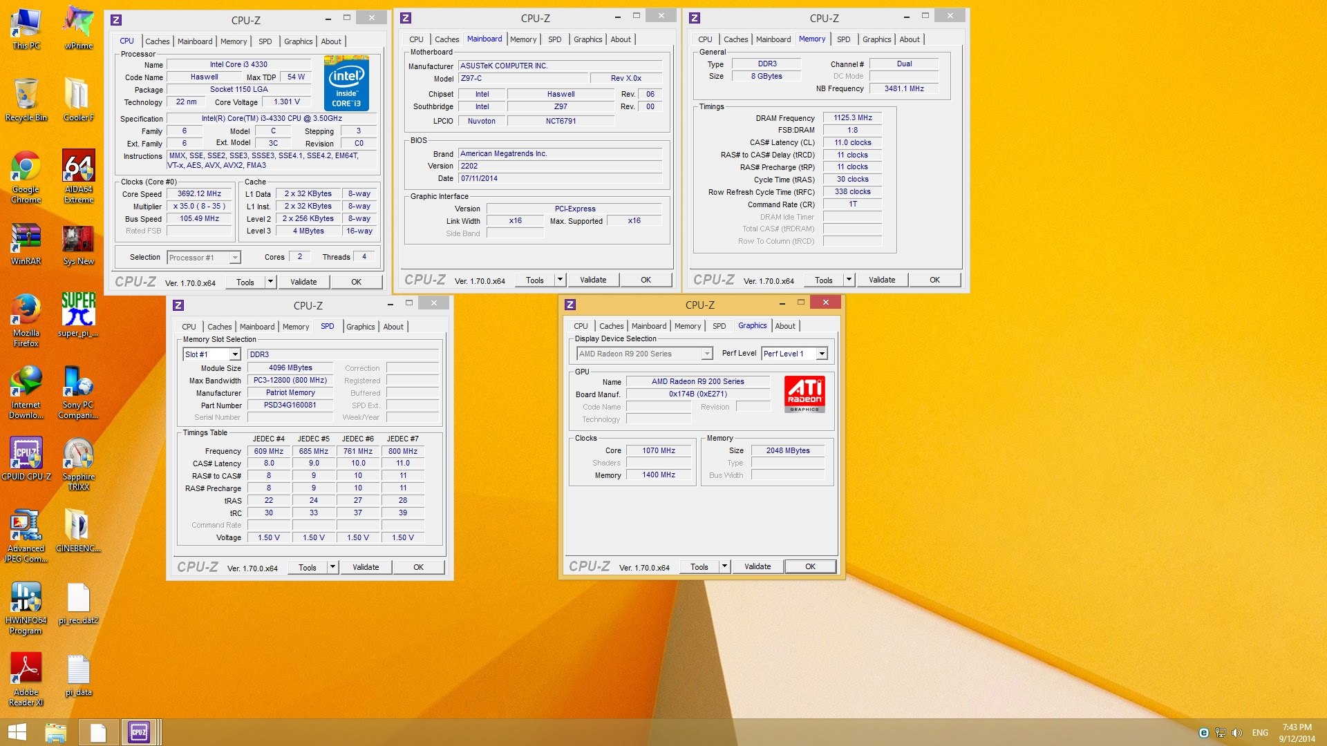
Task: Click GPU Core 1070 MHz value
Action: tap(658, 450)
